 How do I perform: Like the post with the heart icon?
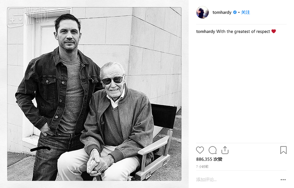pyautogui.click(x=200, y=150)
